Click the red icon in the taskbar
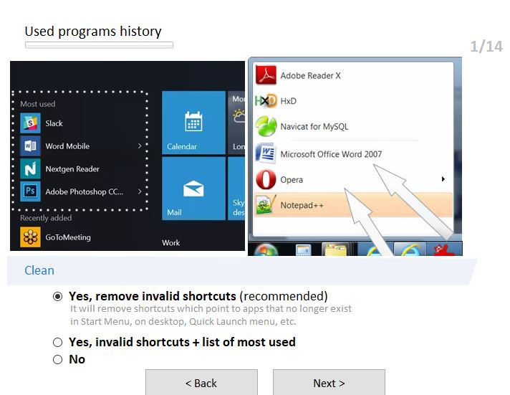Screen dimensions: 510x395 pos(444,249)
